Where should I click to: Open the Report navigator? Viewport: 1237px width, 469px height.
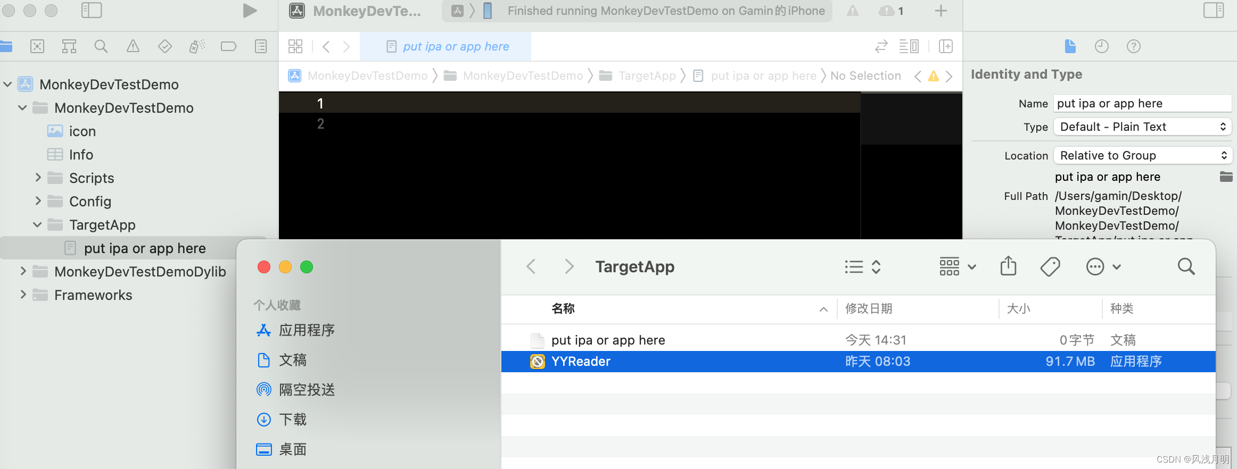pyautogui.click(x=261, y=46)
